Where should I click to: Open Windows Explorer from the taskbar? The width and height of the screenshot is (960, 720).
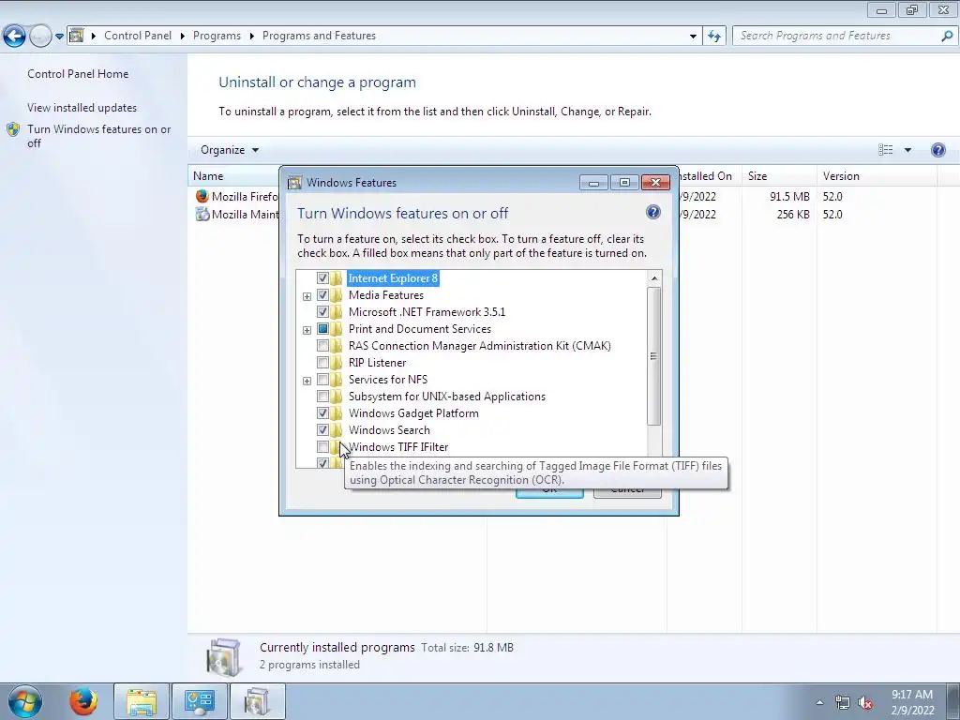142,701
